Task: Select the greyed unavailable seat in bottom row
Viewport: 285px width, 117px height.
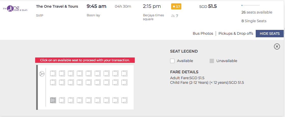Action: pyautogui.click(x=53, y=100)
